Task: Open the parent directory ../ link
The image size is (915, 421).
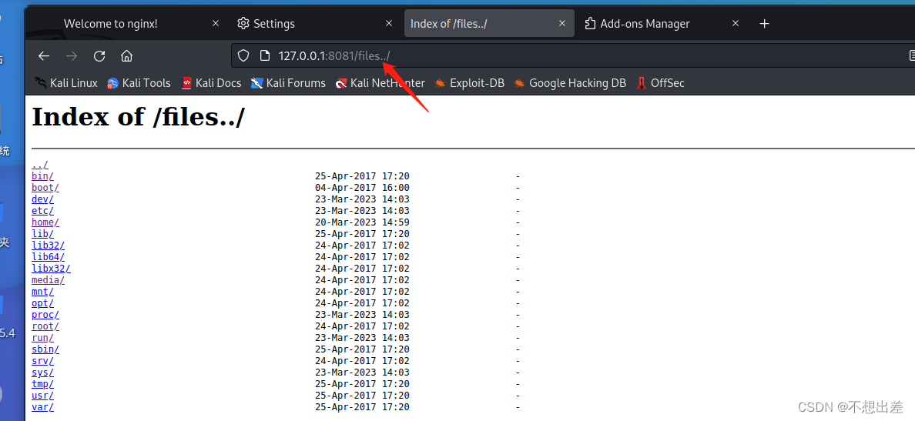Action: click(x=40, y=165)
